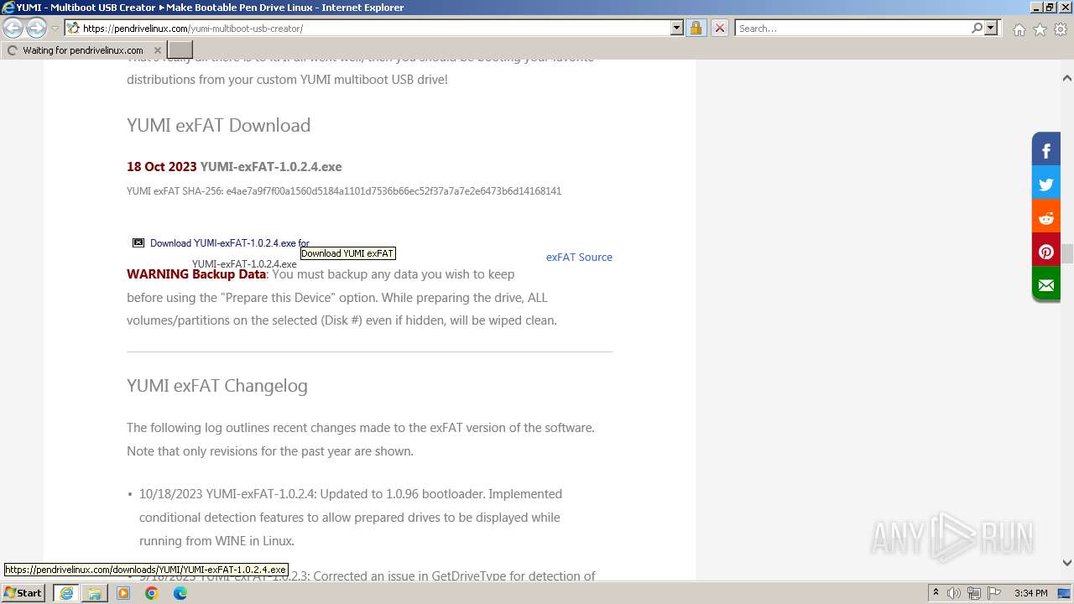Image resolution: width=1074 pixels, height=604 pixels.
Task: Open Windows Media Player from the taskbar
Action: pos(123,592)
